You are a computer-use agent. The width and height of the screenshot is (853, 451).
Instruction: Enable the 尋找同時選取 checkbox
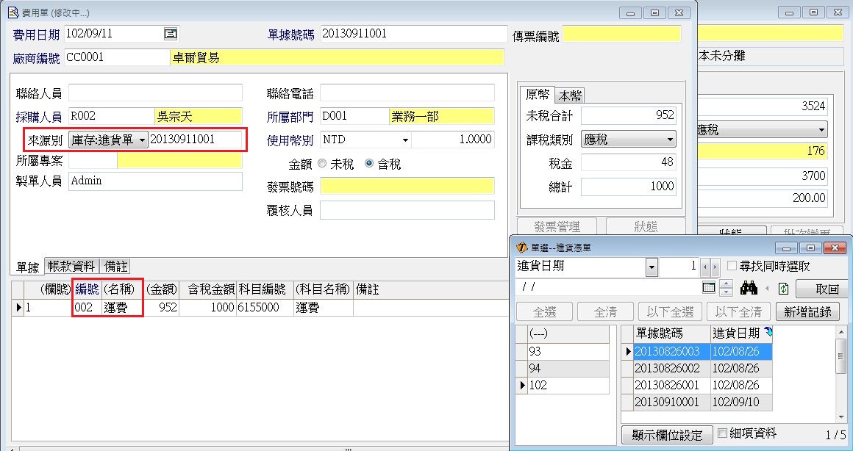point(732,266)
